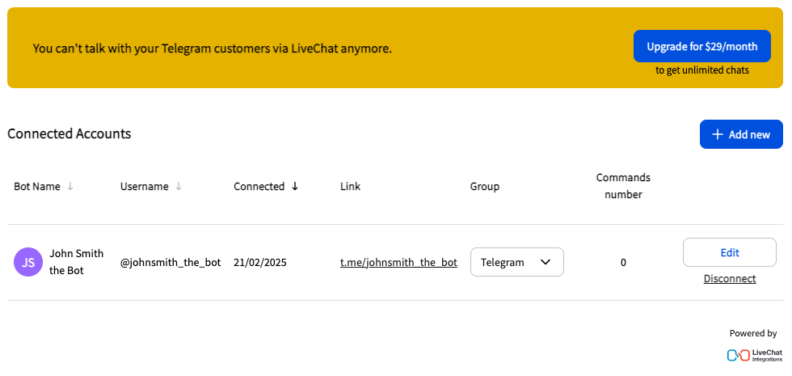Click the plus icon in Add new

(x=717, y=134)
